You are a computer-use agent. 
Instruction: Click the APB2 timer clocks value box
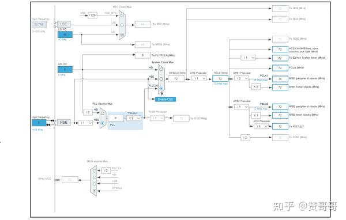pyautogui.click(x=280, y=115)
